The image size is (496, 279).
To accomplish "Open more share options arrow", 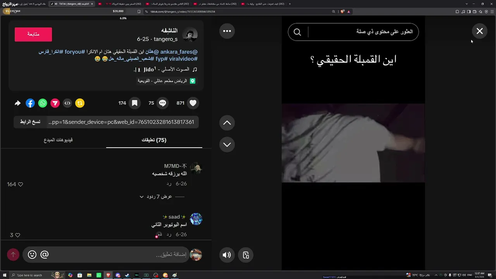I will 17,103.
